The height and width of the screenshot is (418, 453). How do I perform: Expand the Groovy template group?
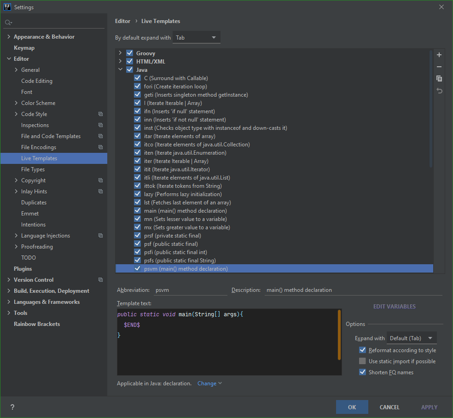click(121, 52)
